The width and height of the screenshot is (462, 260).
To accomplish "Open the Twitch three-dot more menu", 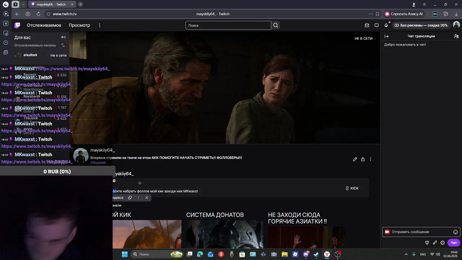I will point(100,25).
